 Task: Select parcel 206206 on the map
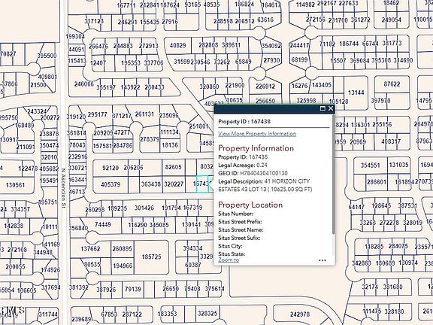(x=133, y=168)
